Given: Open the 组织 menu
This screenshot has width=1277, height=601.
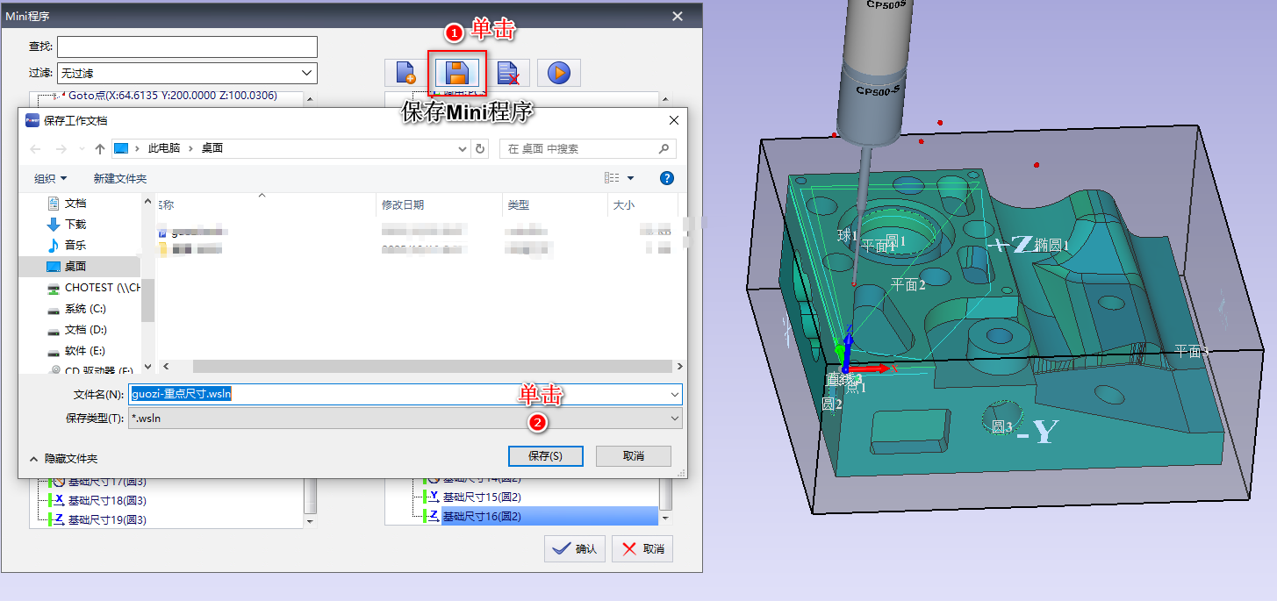Looking at the screenshot, I should 50,178.
